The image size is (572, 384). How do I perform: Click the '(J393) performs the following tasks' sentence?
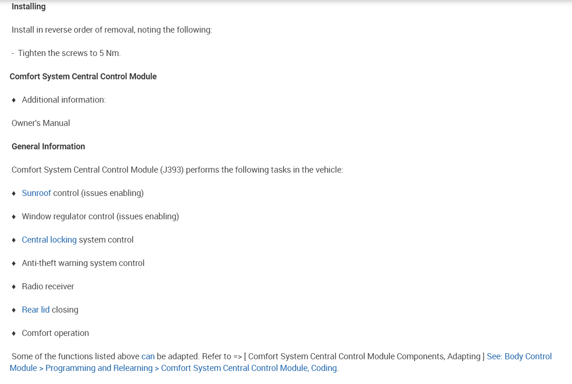tap(251, 170)
